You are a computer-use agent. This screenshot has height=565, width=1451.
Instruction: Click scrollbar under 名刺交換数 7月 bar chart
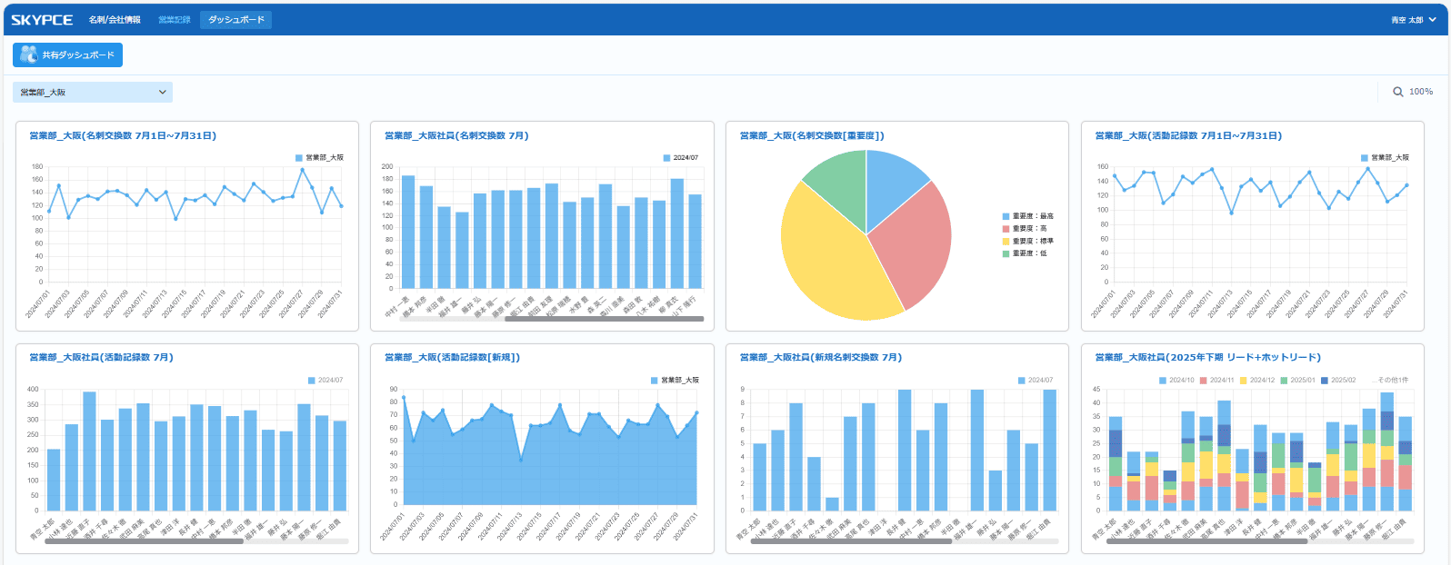click(604, 319)
